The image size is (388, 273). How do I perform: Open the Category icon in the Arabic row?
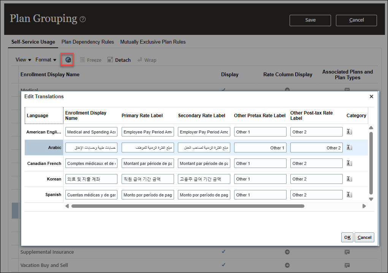(x=349, y=147)
